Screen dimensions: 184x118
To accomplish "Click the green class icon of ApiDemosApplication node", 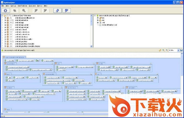I will [x=17, y=60].
